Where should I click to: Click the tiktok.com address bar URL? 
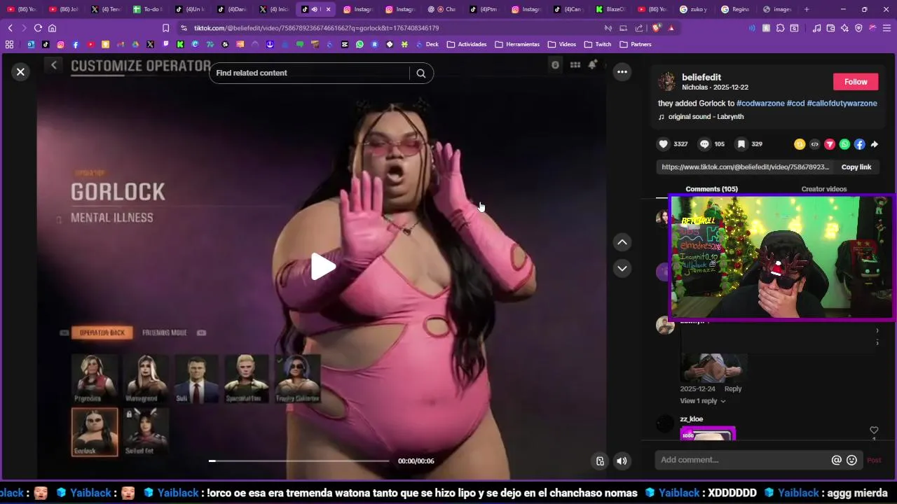pyautogui.click(x=316, y=28)
